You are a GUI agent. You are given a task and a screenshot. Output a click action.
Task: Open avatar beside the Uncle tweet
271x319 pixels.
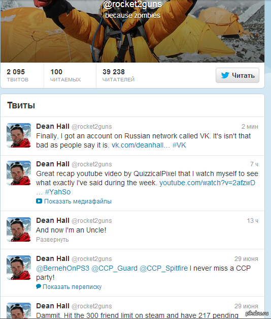pos(19,229)
